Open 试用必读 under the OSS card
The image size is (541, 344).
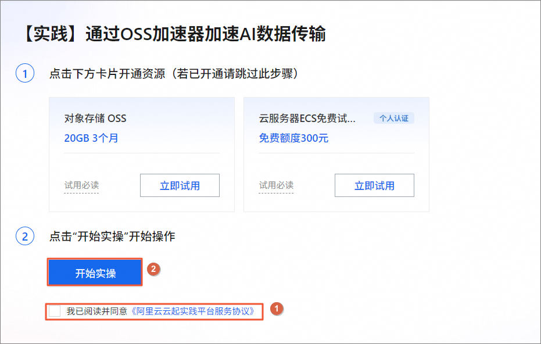pyautogui.click(x=81, y=185)
